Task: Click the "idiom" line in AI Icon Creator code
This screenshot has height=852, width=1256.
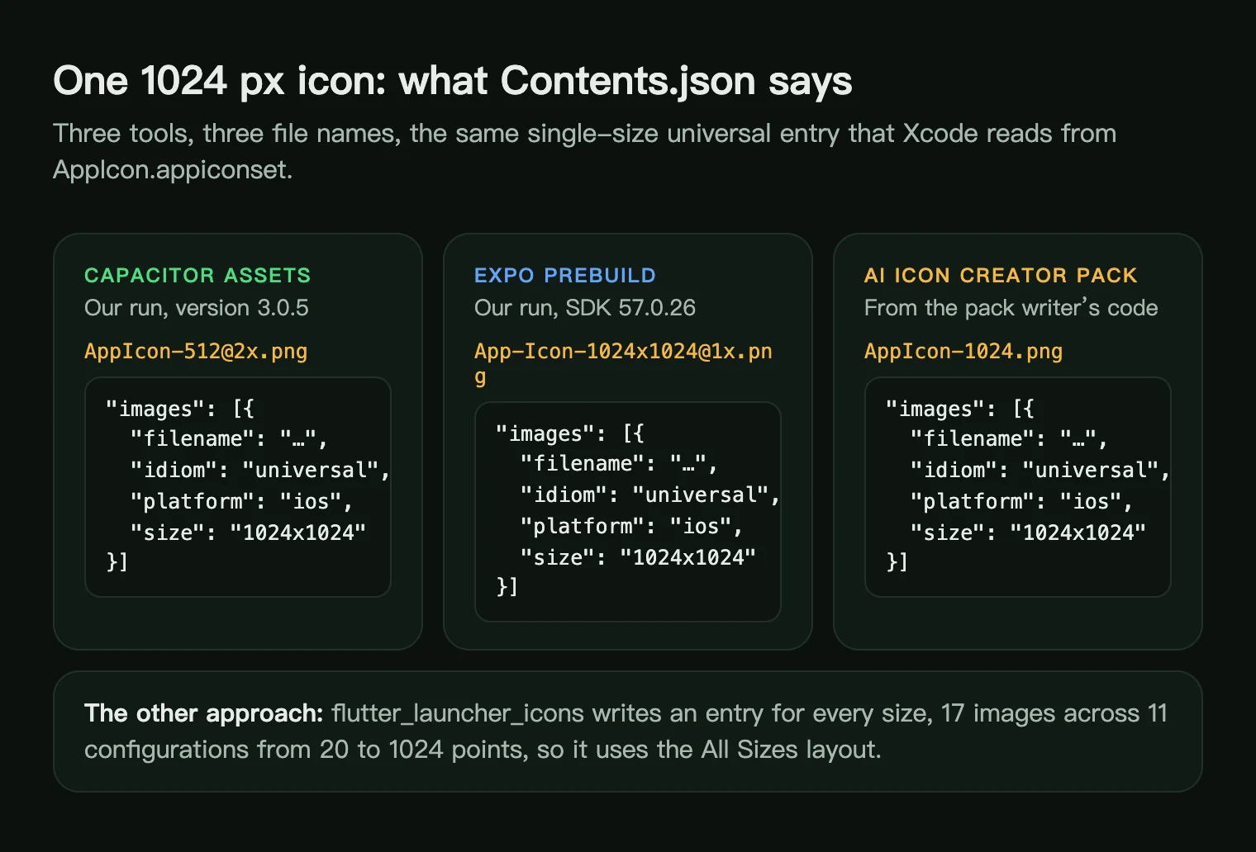Action: tap(1040, 471)
